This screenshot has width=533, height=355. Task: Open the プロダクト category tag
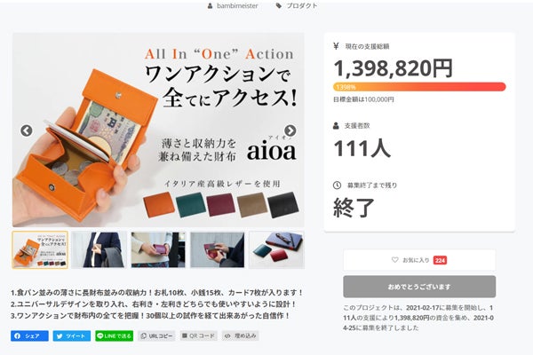[297, 5]
